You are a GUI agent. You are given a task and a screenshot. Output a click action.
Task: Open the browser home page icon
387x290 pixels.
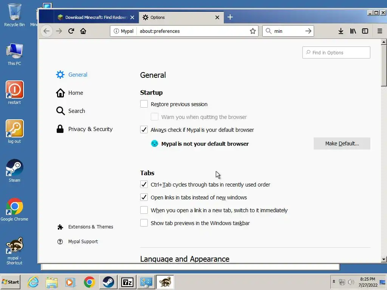[x=83, y=31]
